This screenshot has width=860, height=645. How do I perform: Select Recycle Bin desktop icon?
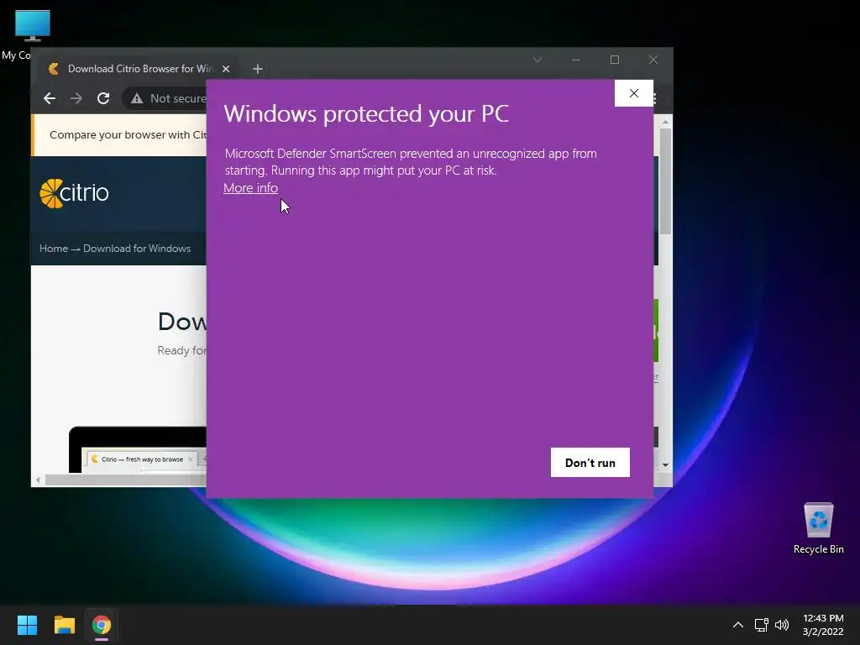point(818,529)
